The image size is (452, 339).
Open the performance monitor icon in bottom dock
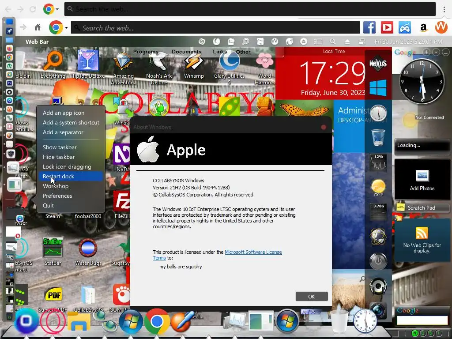tap(236, 321)
